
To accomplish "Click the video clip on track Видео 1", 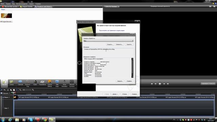I will [x=114, y=97].
